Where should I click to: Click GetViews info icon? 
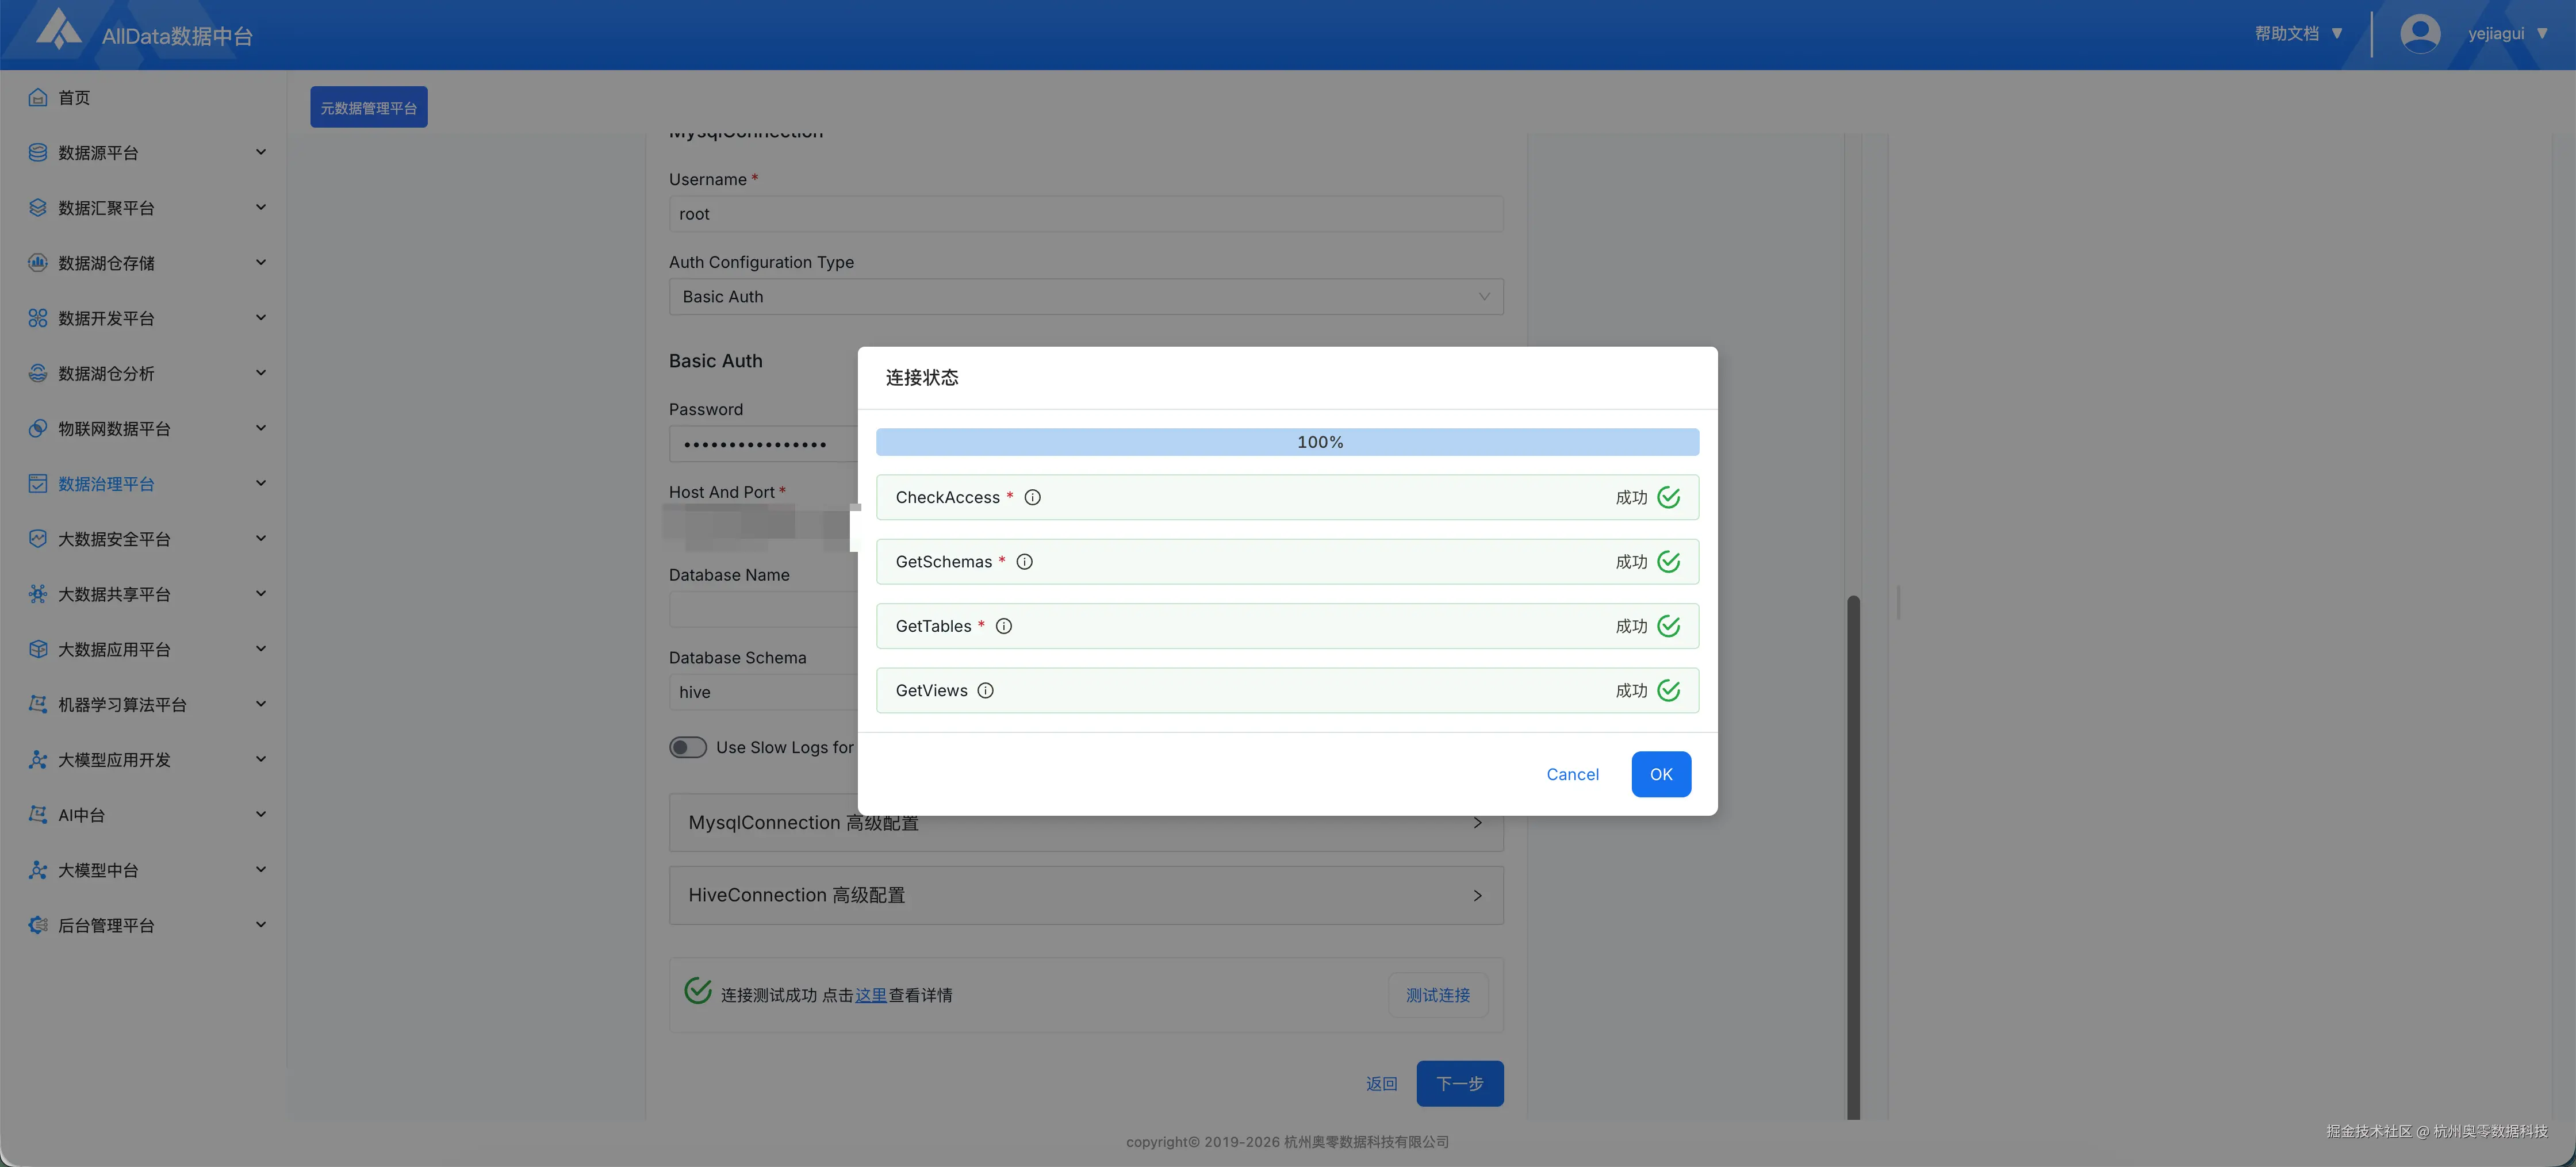(986, 690)
